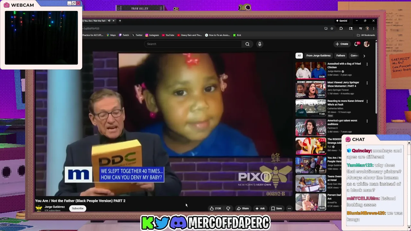Click the YouTube search magnifier icon
This screenshot has width=411, height=231.
247,44
